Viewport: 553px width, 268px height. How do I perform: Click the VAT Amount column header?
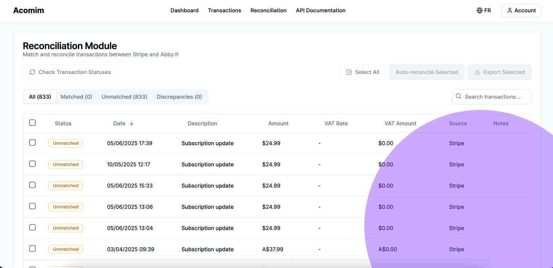(401, 123)
